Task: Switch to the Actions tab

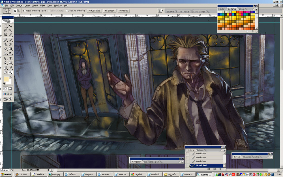Action: (200, 150)
